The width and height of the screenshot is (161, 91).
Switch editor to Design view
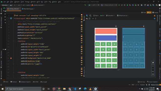click(155, 12)
